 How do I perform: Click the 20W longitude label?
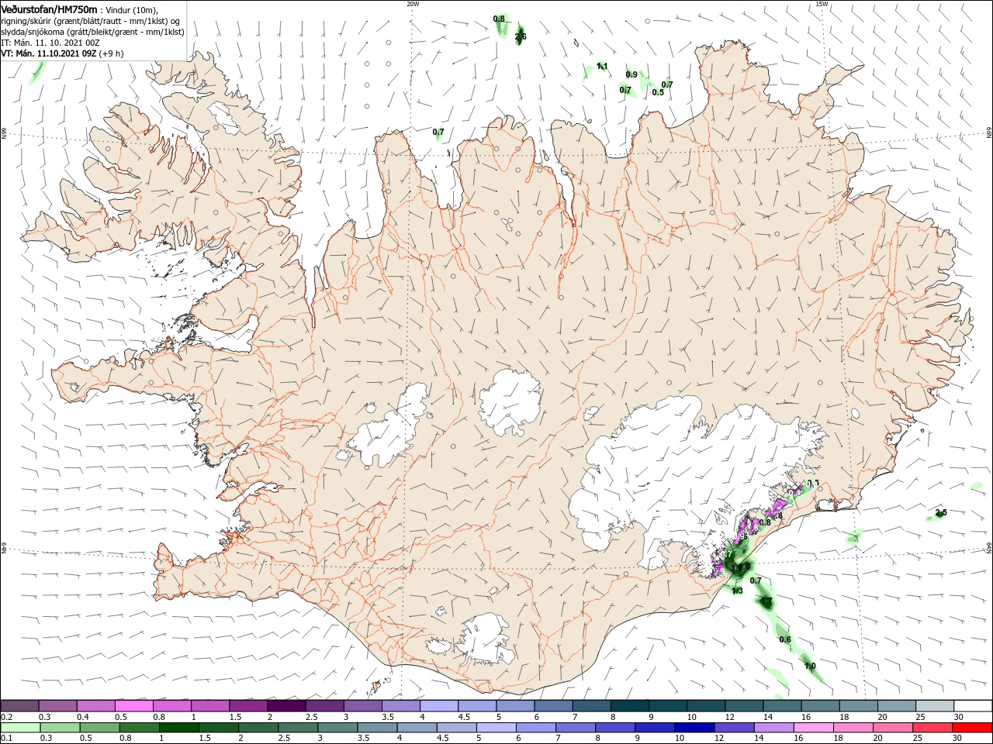click(x=413, y=4)
